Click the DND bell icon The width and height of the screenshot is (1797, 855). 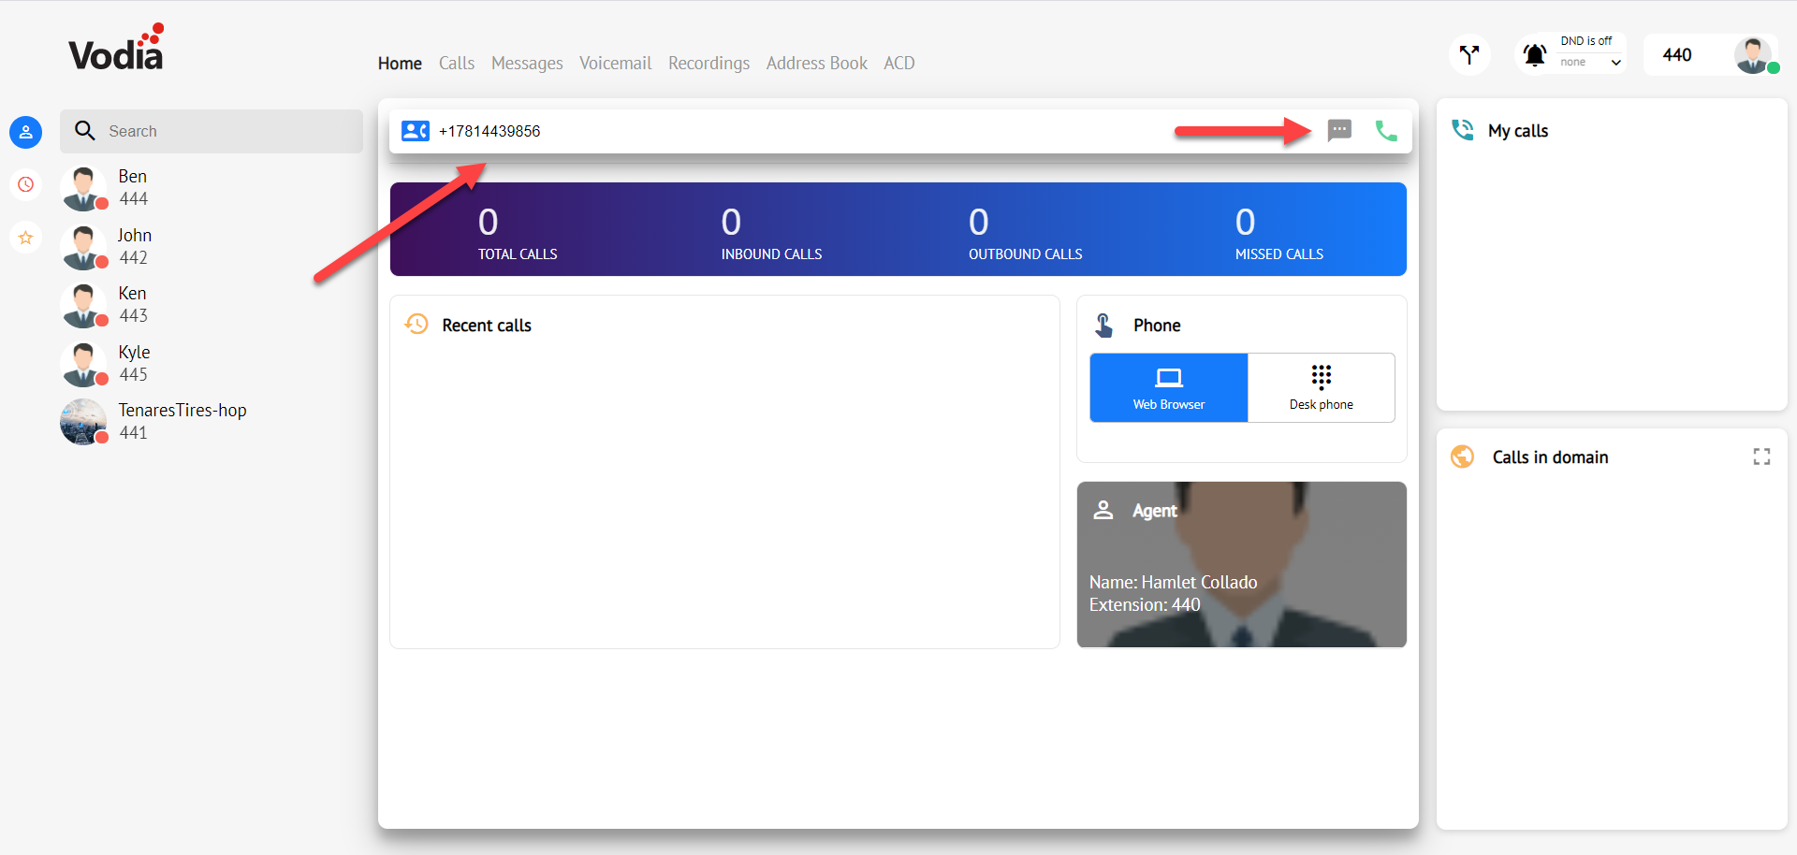point(1535,55)
